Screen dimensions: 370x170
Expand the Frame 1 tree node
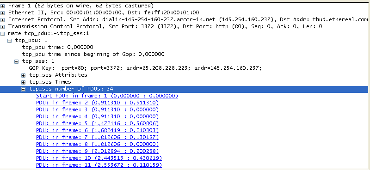click(2, 6)
